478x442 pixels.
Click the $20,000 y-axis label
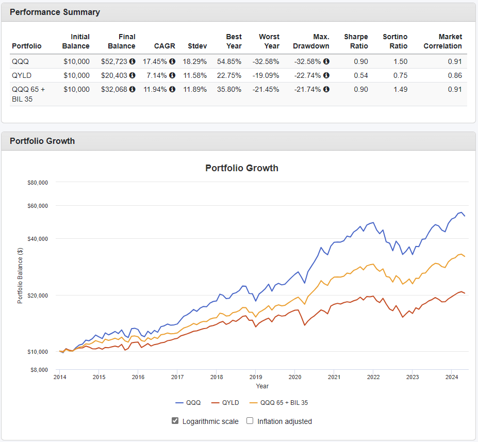38,296
